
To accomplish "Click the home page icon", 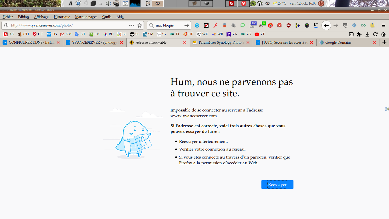I will coord(383,34).
